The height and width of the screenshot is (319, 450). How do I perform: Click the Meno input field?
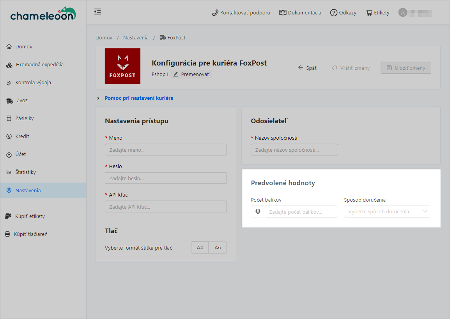click(166, 150)
